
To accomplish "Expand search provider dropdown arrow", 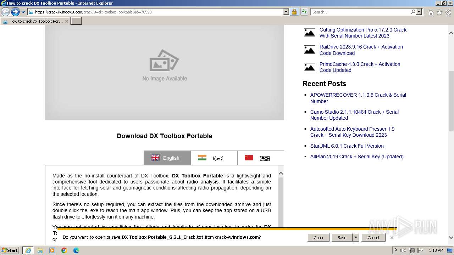I will [419, 12].
